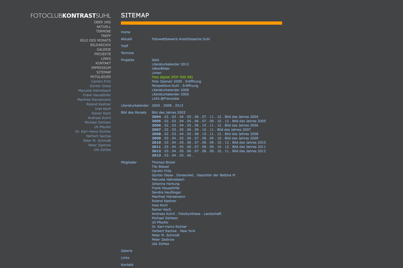Image resolution: width=403 pixels, height=268 pixels.
Task: Open Thomas Bickel under Mitglieder
Action: tap(163, 162)
